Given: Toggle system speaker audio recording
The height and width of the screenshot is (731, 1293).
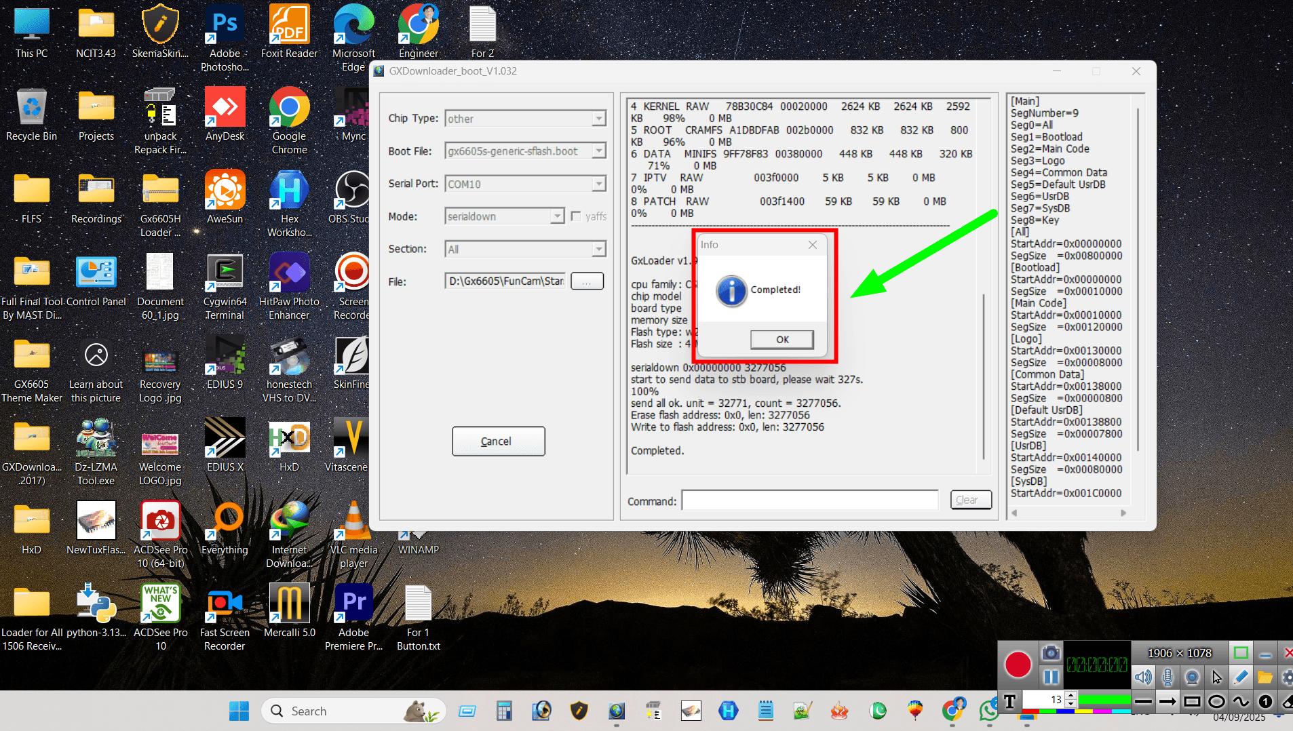Looking at the screenshot, I should 1143,677.
